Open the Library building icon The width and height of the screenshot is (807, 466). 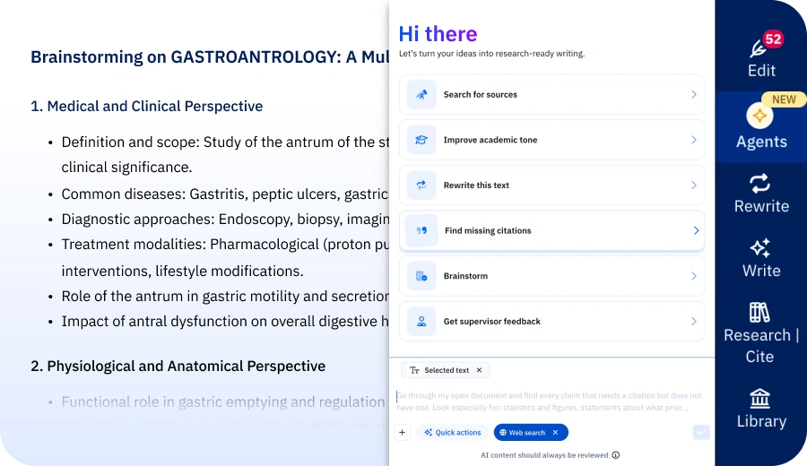[759, 398]
